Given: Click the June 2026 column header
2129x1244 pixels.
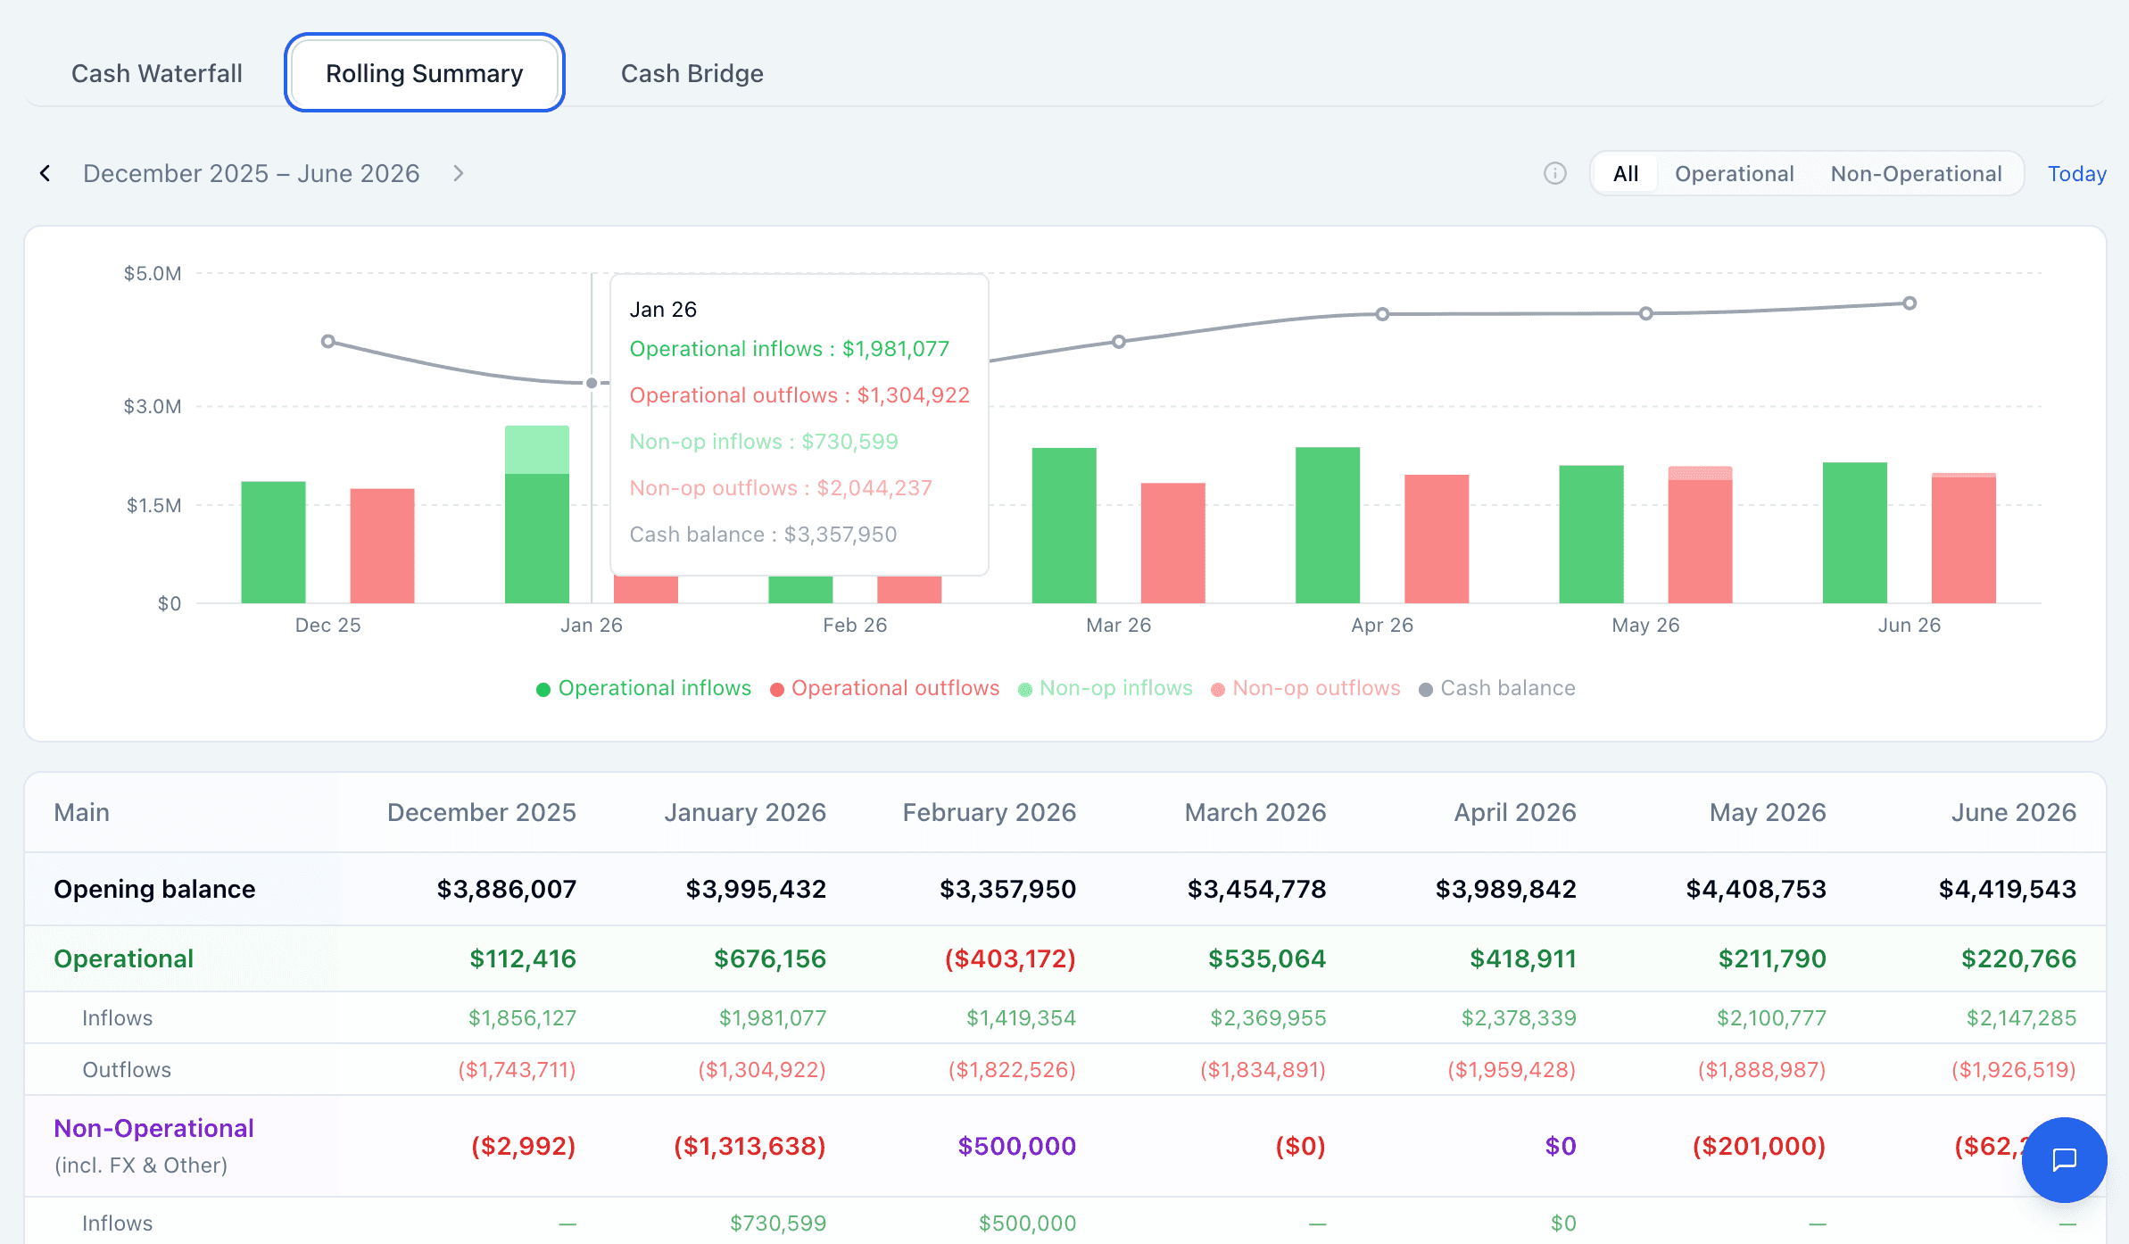Looking at the screenshot, I should (x=2014, y=812).
